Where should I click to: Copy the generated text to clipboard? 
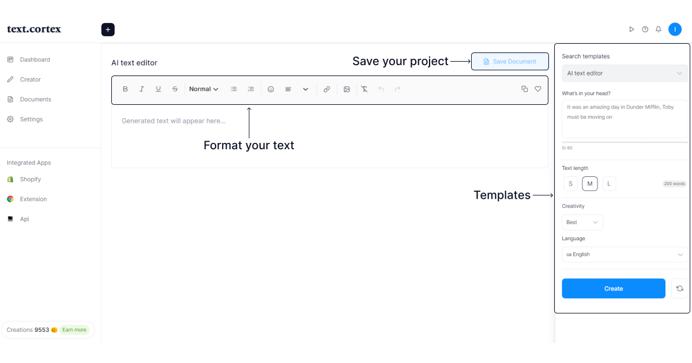tap(524, 89)
